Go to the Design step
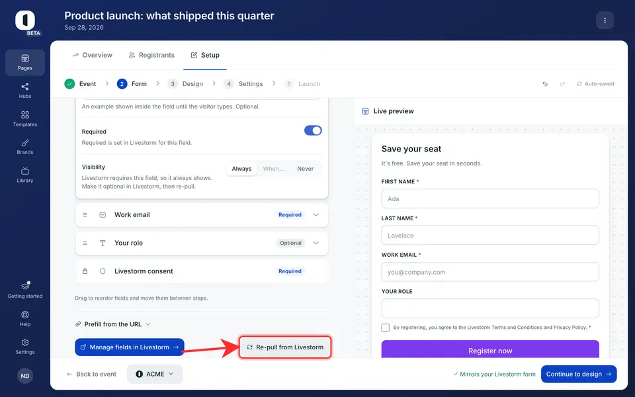 click(185, 84)
